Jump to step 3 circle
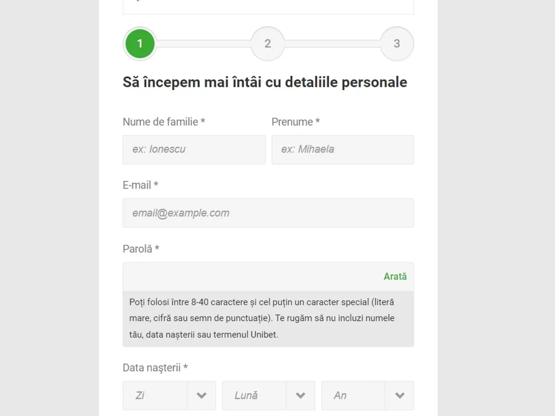The image size is (555, 416). (x=397, y=44)
